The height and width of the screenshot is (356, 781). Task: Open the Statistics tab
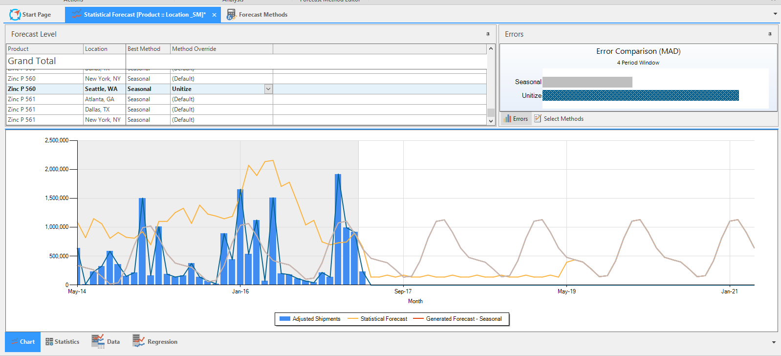[x=63, y=342]
